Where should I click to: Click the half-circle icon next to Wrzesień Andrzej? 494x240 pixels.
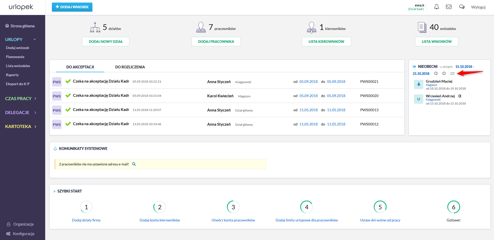pyautogui.click(x=459, y=96)
